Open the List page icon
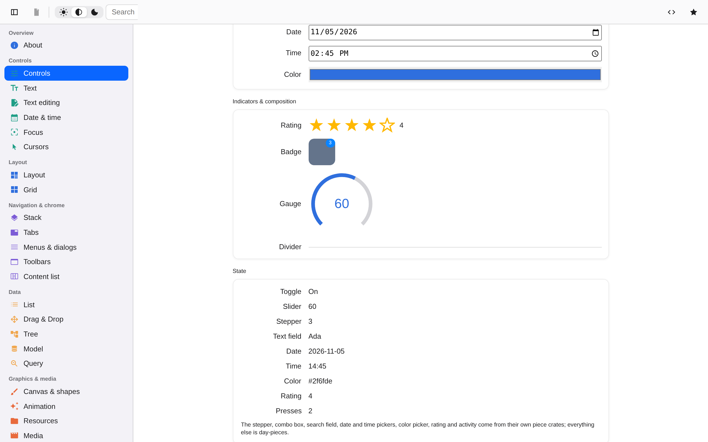 point(14,305)
